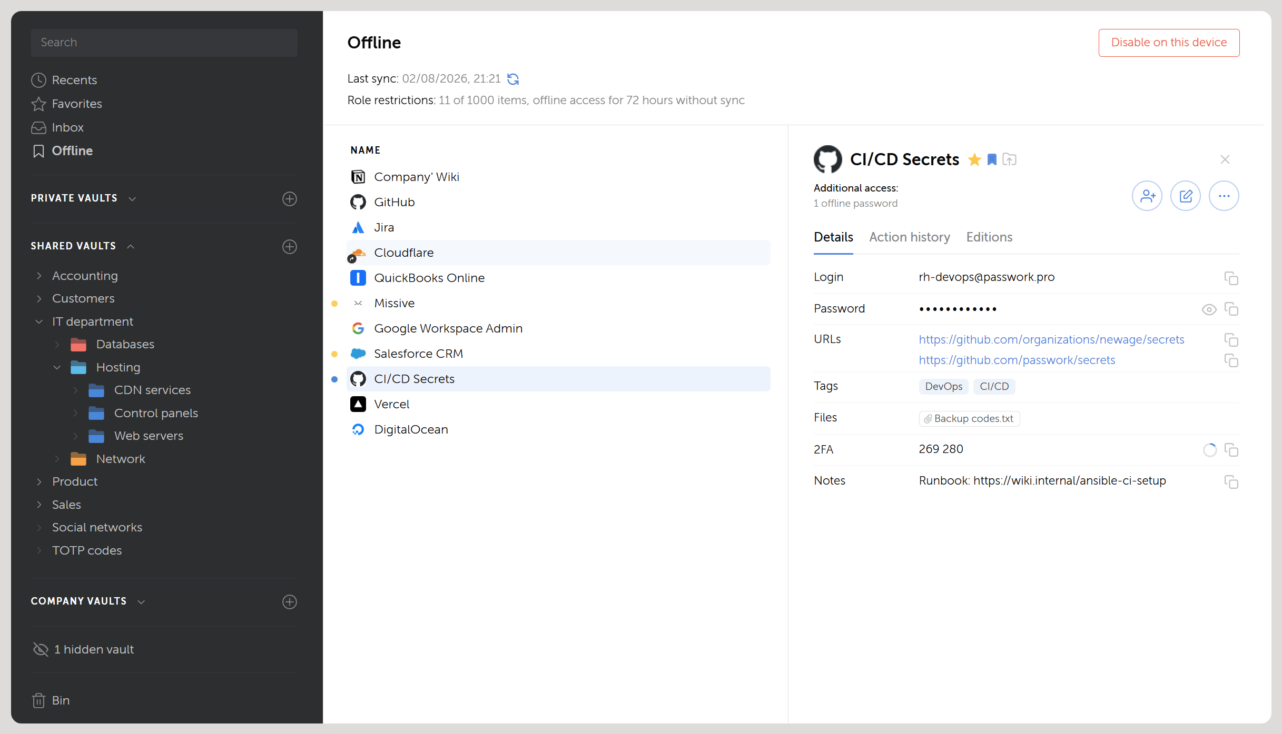The height and width of the screenshot is (734, 1282).
Task: Toggle the offline bookmark on CI/CD Secrets
Action: coord(992,159)
